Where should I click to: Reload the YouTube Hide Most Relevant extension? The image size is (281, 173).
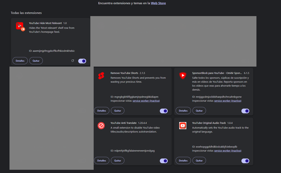72,61
